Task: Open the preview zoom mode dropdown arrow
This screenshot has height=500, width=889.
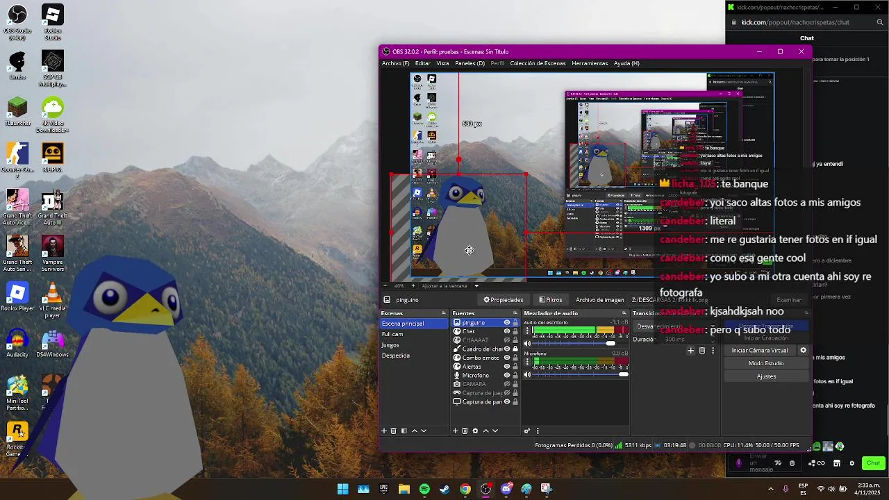Action: [x=476, y=285]
